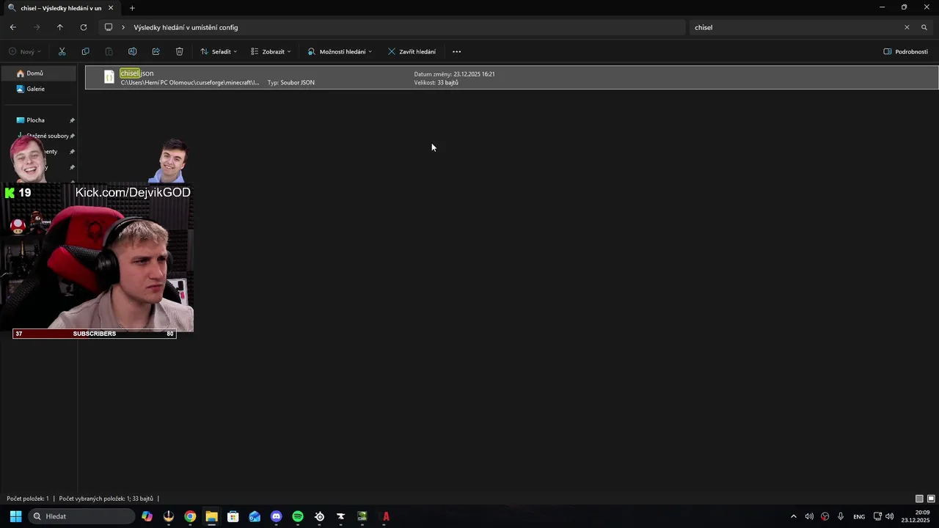Switch to large thumbnails view icon
Viewport: 939px width, 528px height.
click(931, 499)
